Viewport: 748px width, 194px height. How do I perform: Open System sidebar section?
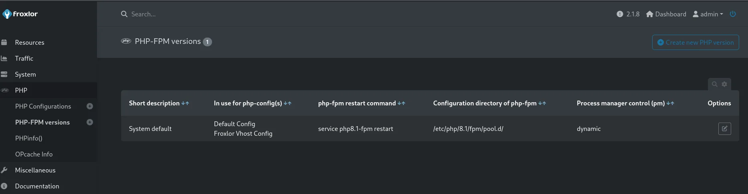pos(25,74)
